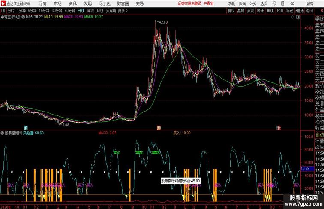Image resolution: width=324 pixels, height=209 pixels.
Task: Open F10 company info
Action: (x=280, y=11)
